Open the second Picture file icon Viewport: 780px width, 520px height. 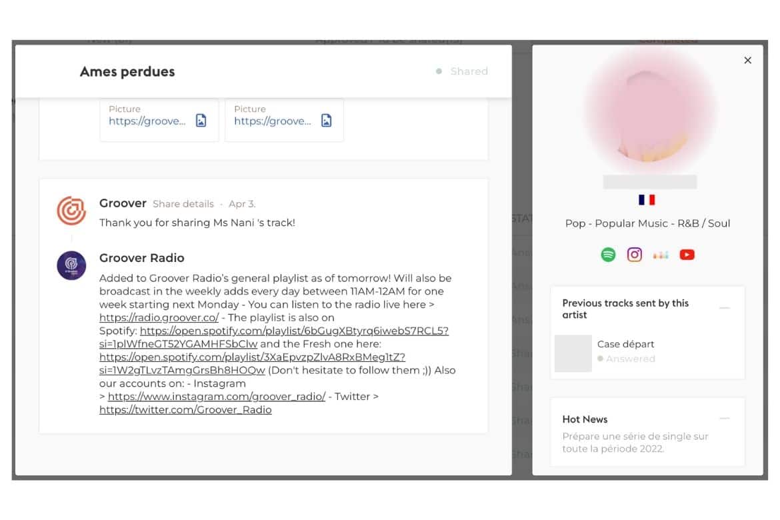coord(326,121)
